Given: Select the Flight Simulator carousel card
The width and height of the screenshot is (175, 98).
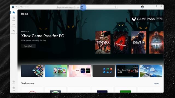Looking at the screenshot, I should (151, 71).
